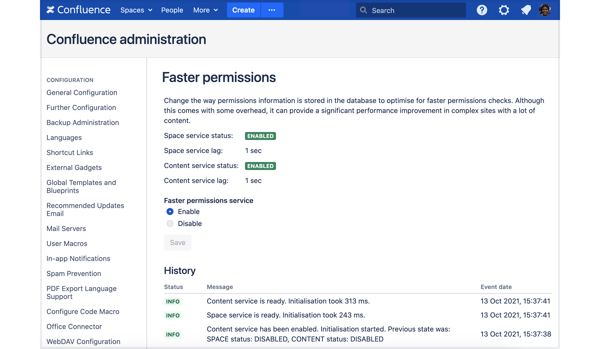Click the Confluence logo icon
The width and height of the screenshot is (600, 349).
coord(50,10)
